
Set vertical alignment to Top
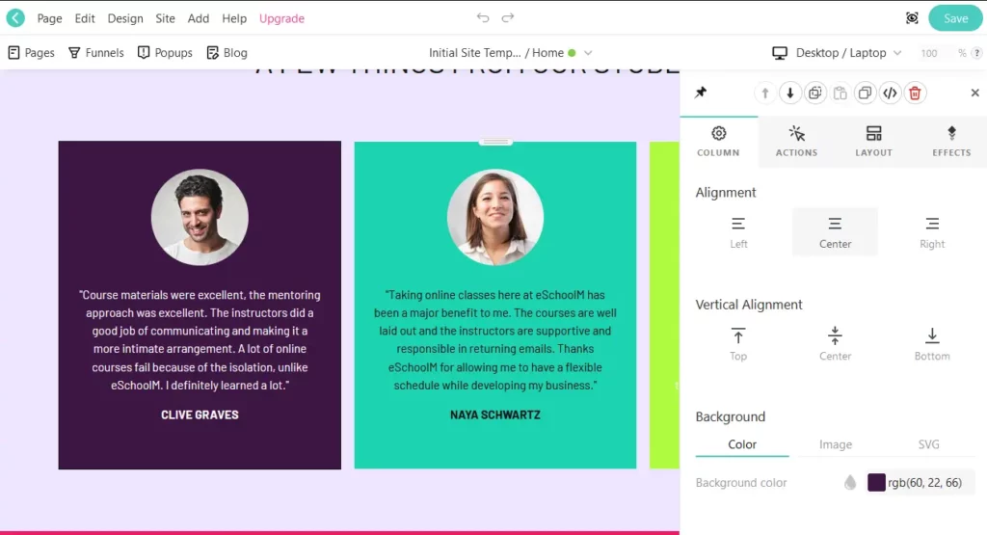coord(738,344)
